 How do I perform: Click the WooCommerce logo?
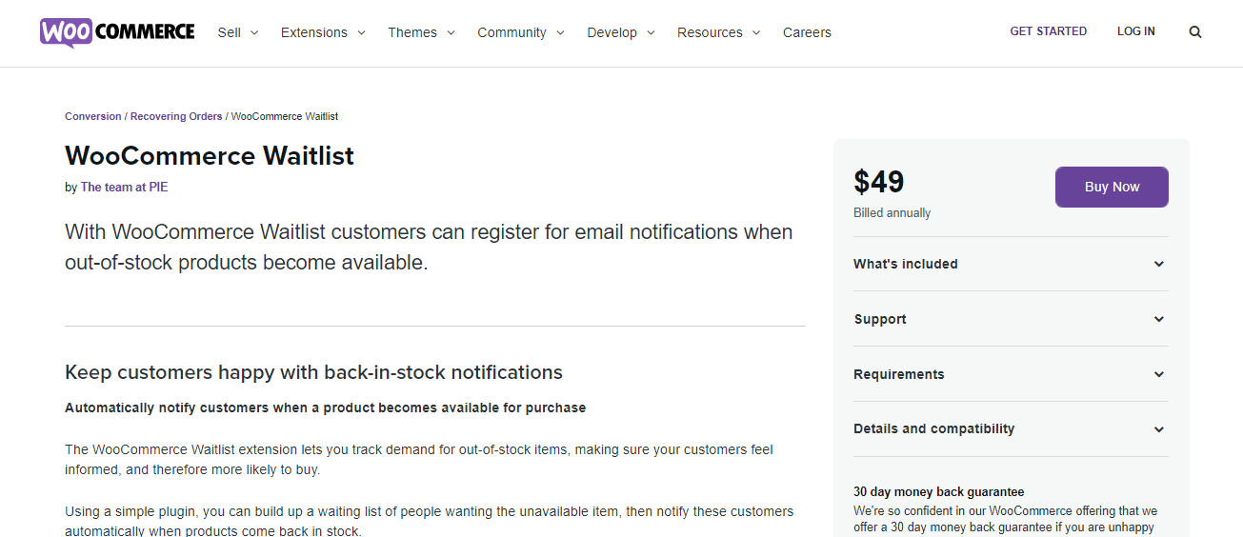[x=117, y=32]
